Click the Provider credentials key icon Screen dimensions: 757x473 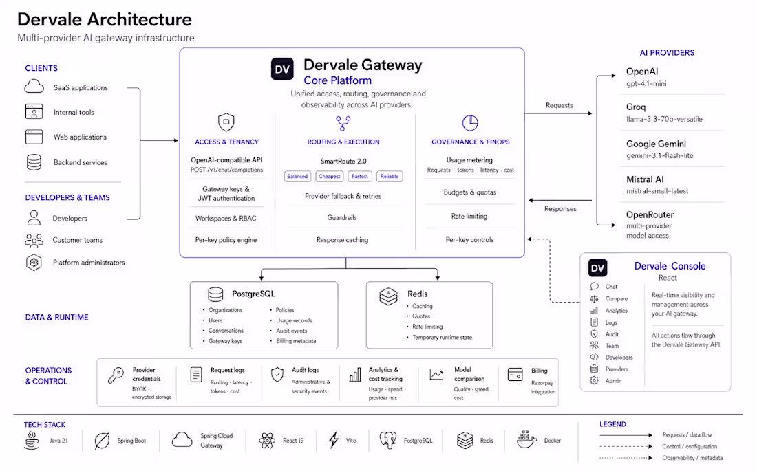pyautogui.click(x=116, y=375)
